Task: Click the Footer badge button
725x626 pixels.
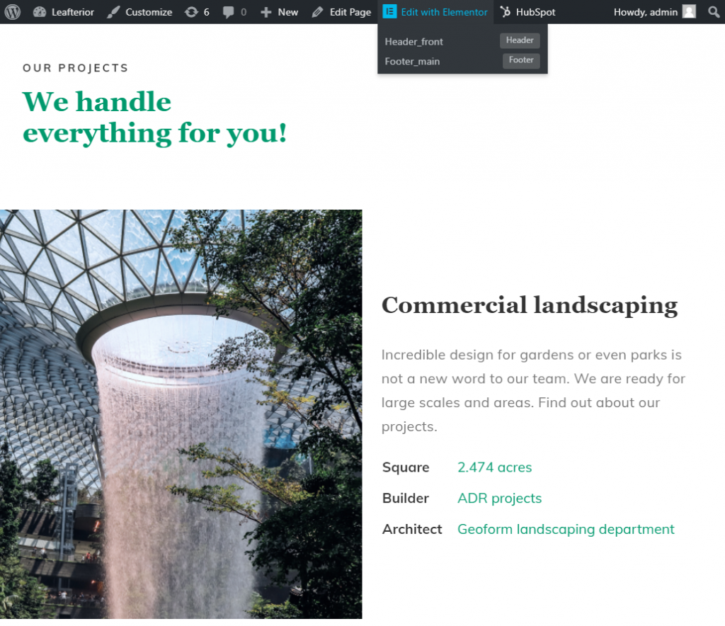Action: pos(521,61)
